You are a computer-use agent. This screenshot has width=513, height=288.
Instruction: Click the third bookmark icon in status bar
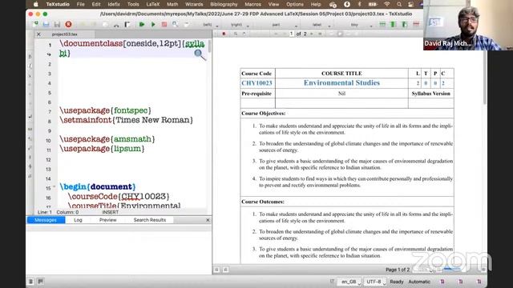tap(479, 282)
